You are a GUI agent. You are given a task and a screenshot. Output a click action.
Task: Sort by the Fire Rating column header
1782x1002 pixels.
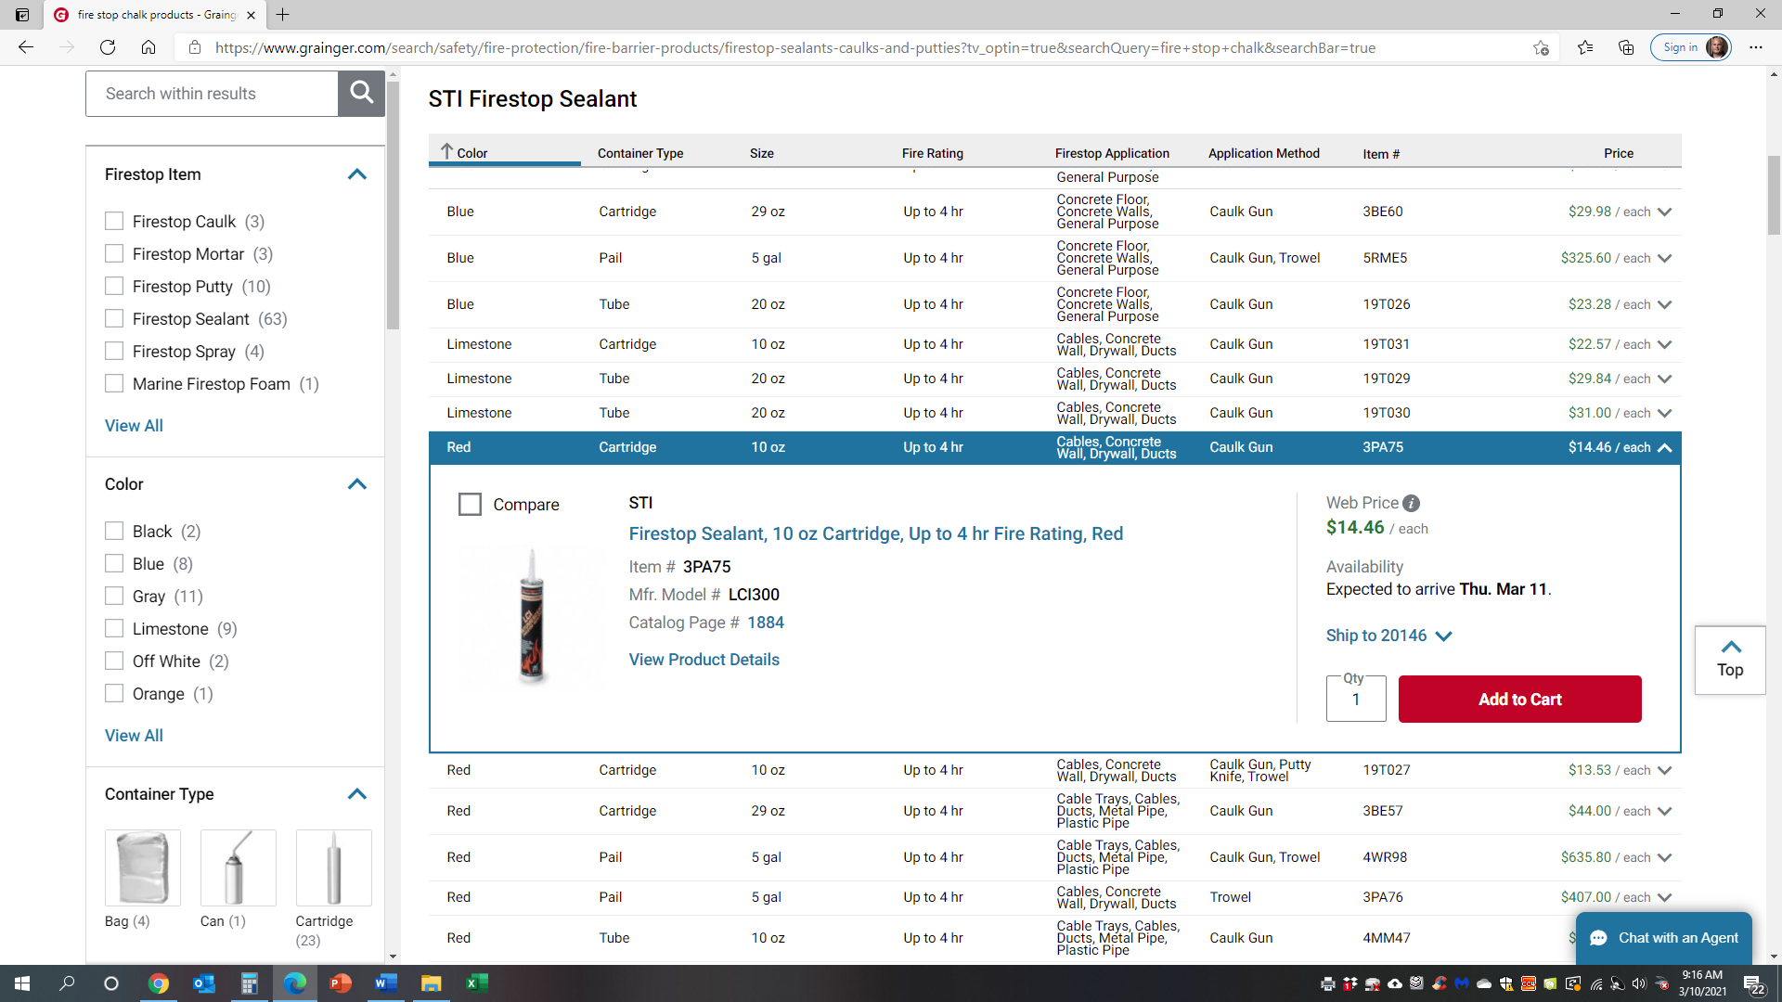[x=932, y=153]
